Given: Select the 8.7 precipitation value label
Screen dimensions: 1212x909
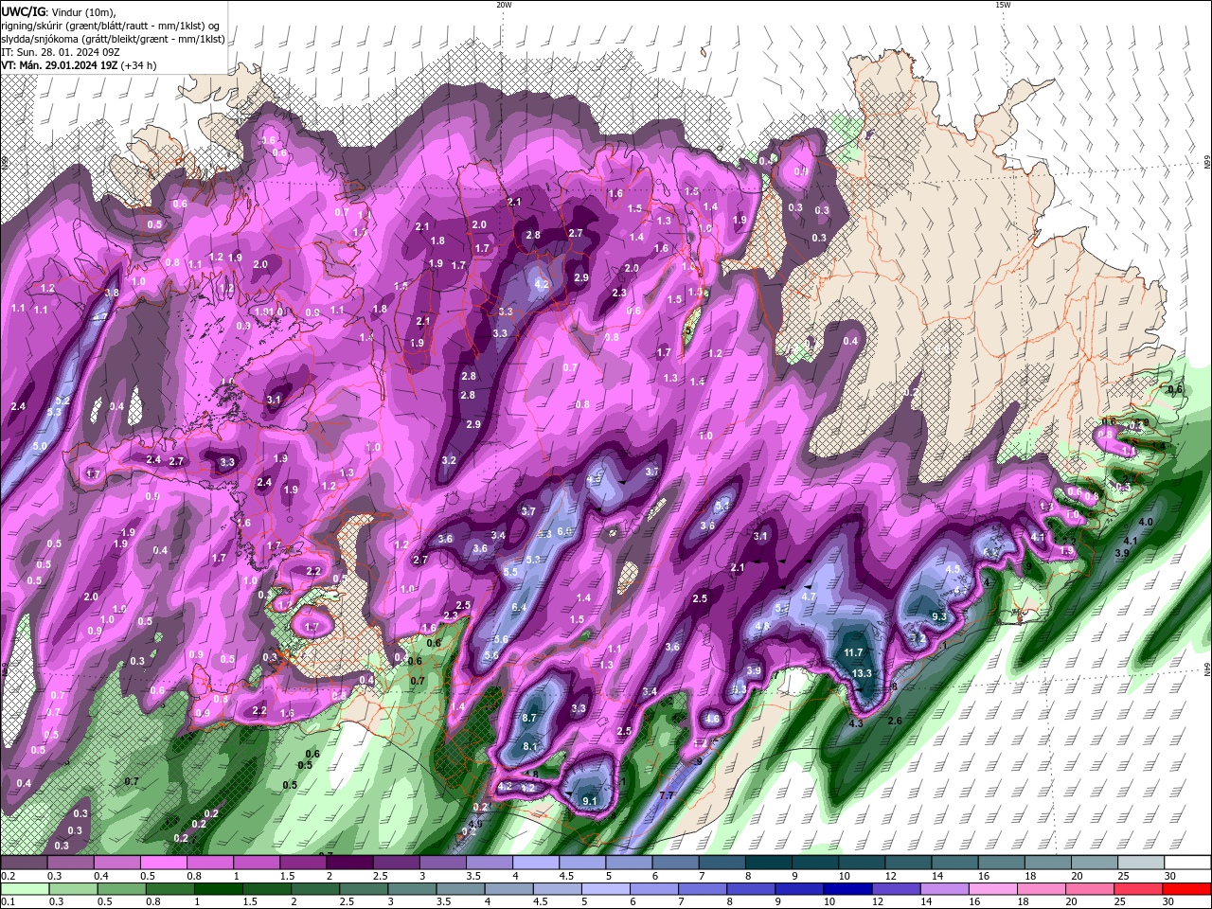Looking at the screenshot, I should pyautogui.click(x=529, y=719).
